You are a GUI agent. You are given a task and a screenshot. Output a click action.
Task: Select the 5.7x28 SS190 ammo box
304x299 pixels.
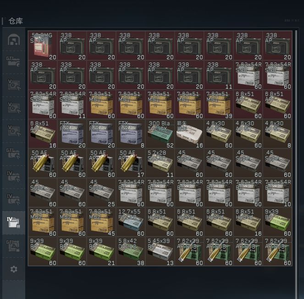tap(160, 163)
